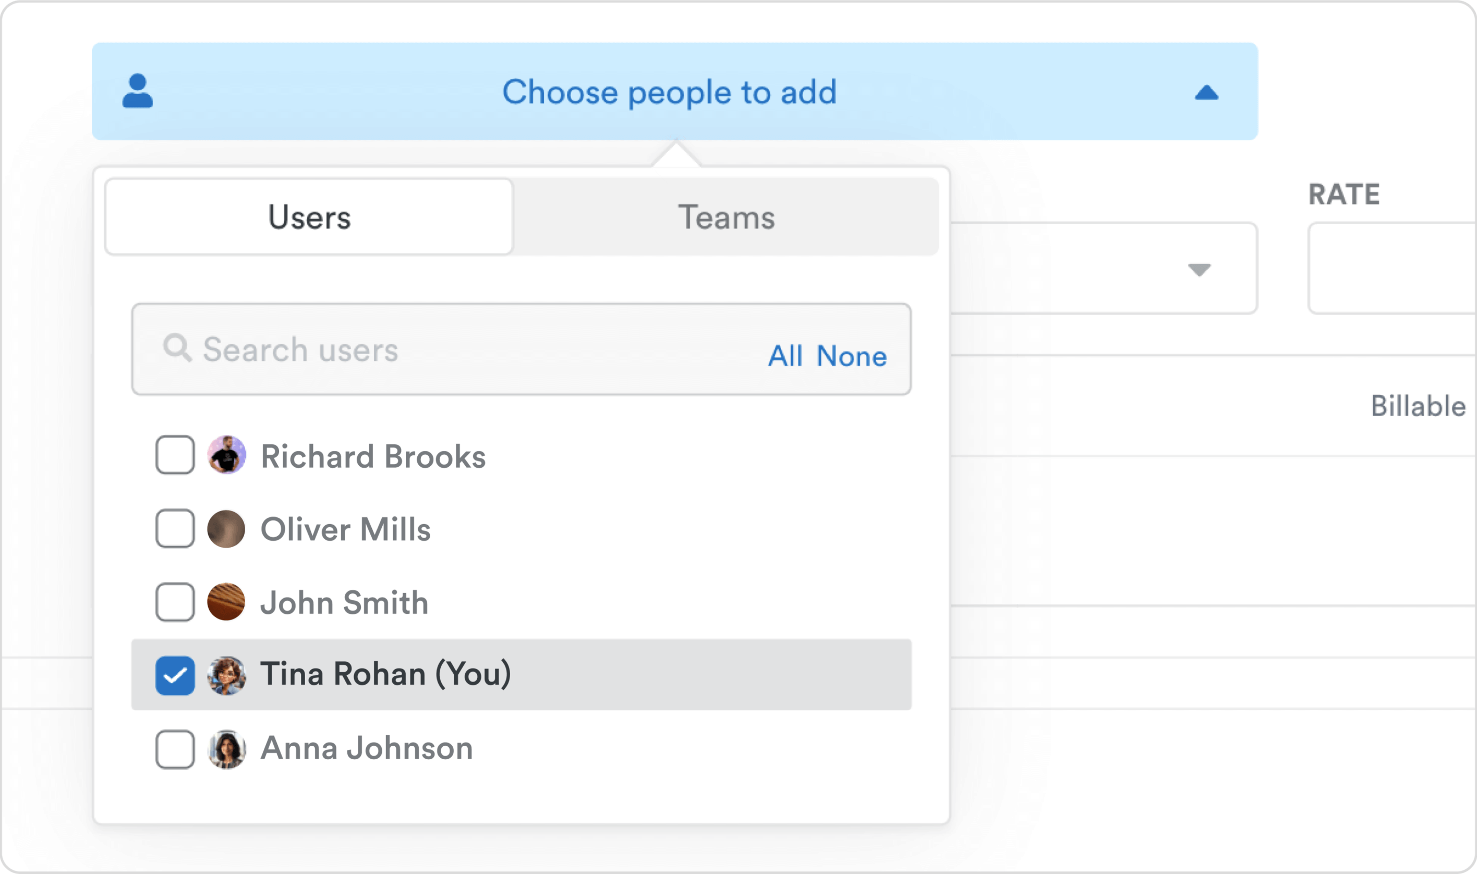The image size is (1477, 874).
Task: Click Richard Brooks' avatar
Action: [226, 455]
